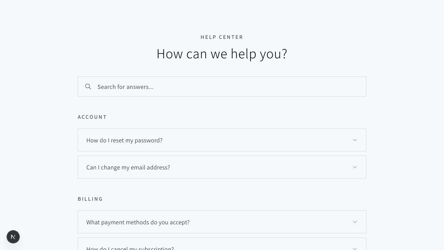Click the ACCOUNT section heading
444x250 pixels.
coord(92,117)
